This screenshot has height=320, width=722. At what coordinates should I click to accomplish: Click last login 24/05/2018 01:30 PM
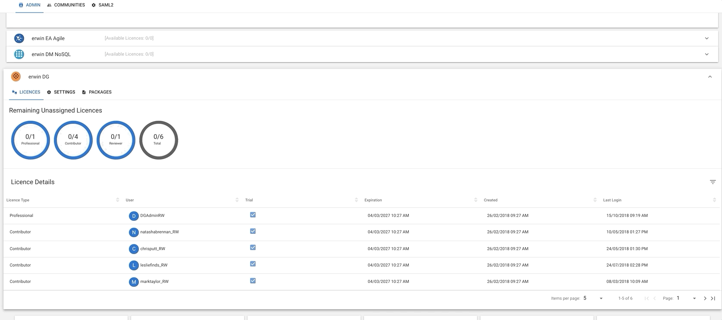click(627, 249)
